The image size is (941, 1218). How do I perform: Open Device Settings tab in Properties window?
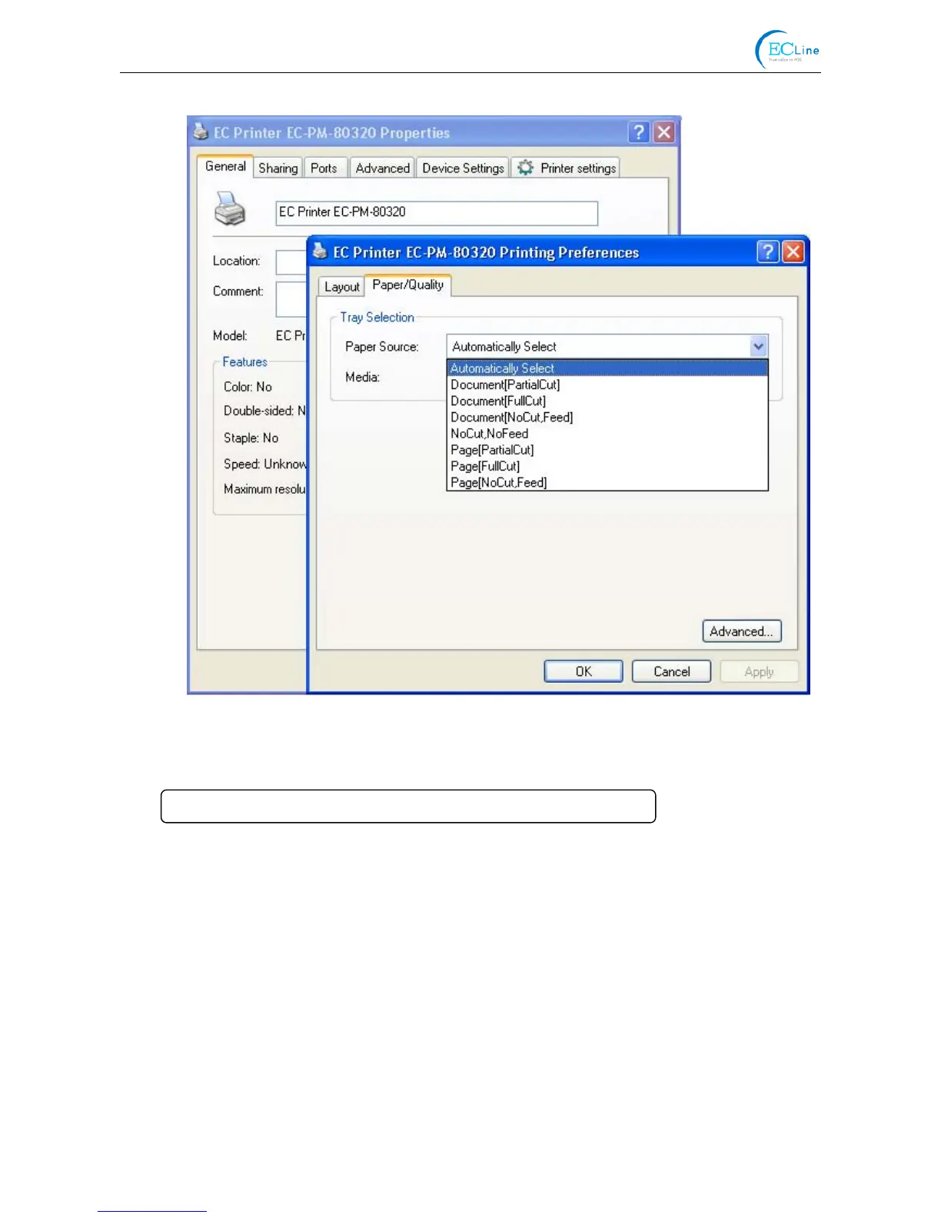tap(463, 168)
